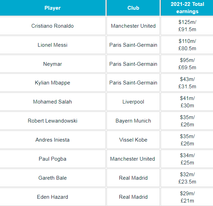
Task: Select the $29m/£21m earnings cell
Action: (187, 197)
